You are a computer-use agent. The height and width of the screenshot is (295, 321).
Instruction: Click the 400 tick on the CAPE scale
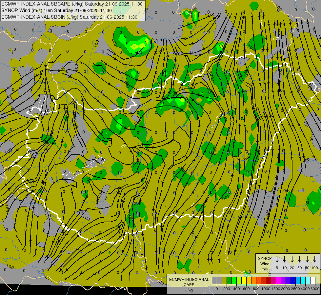pos(236,289)
